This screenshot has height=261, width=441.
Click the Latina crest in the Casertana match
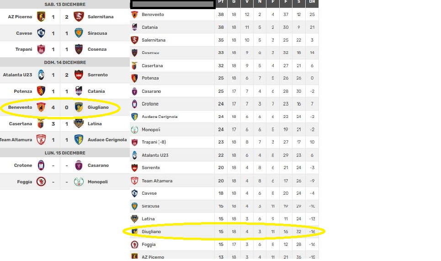[x=79, y=124]
